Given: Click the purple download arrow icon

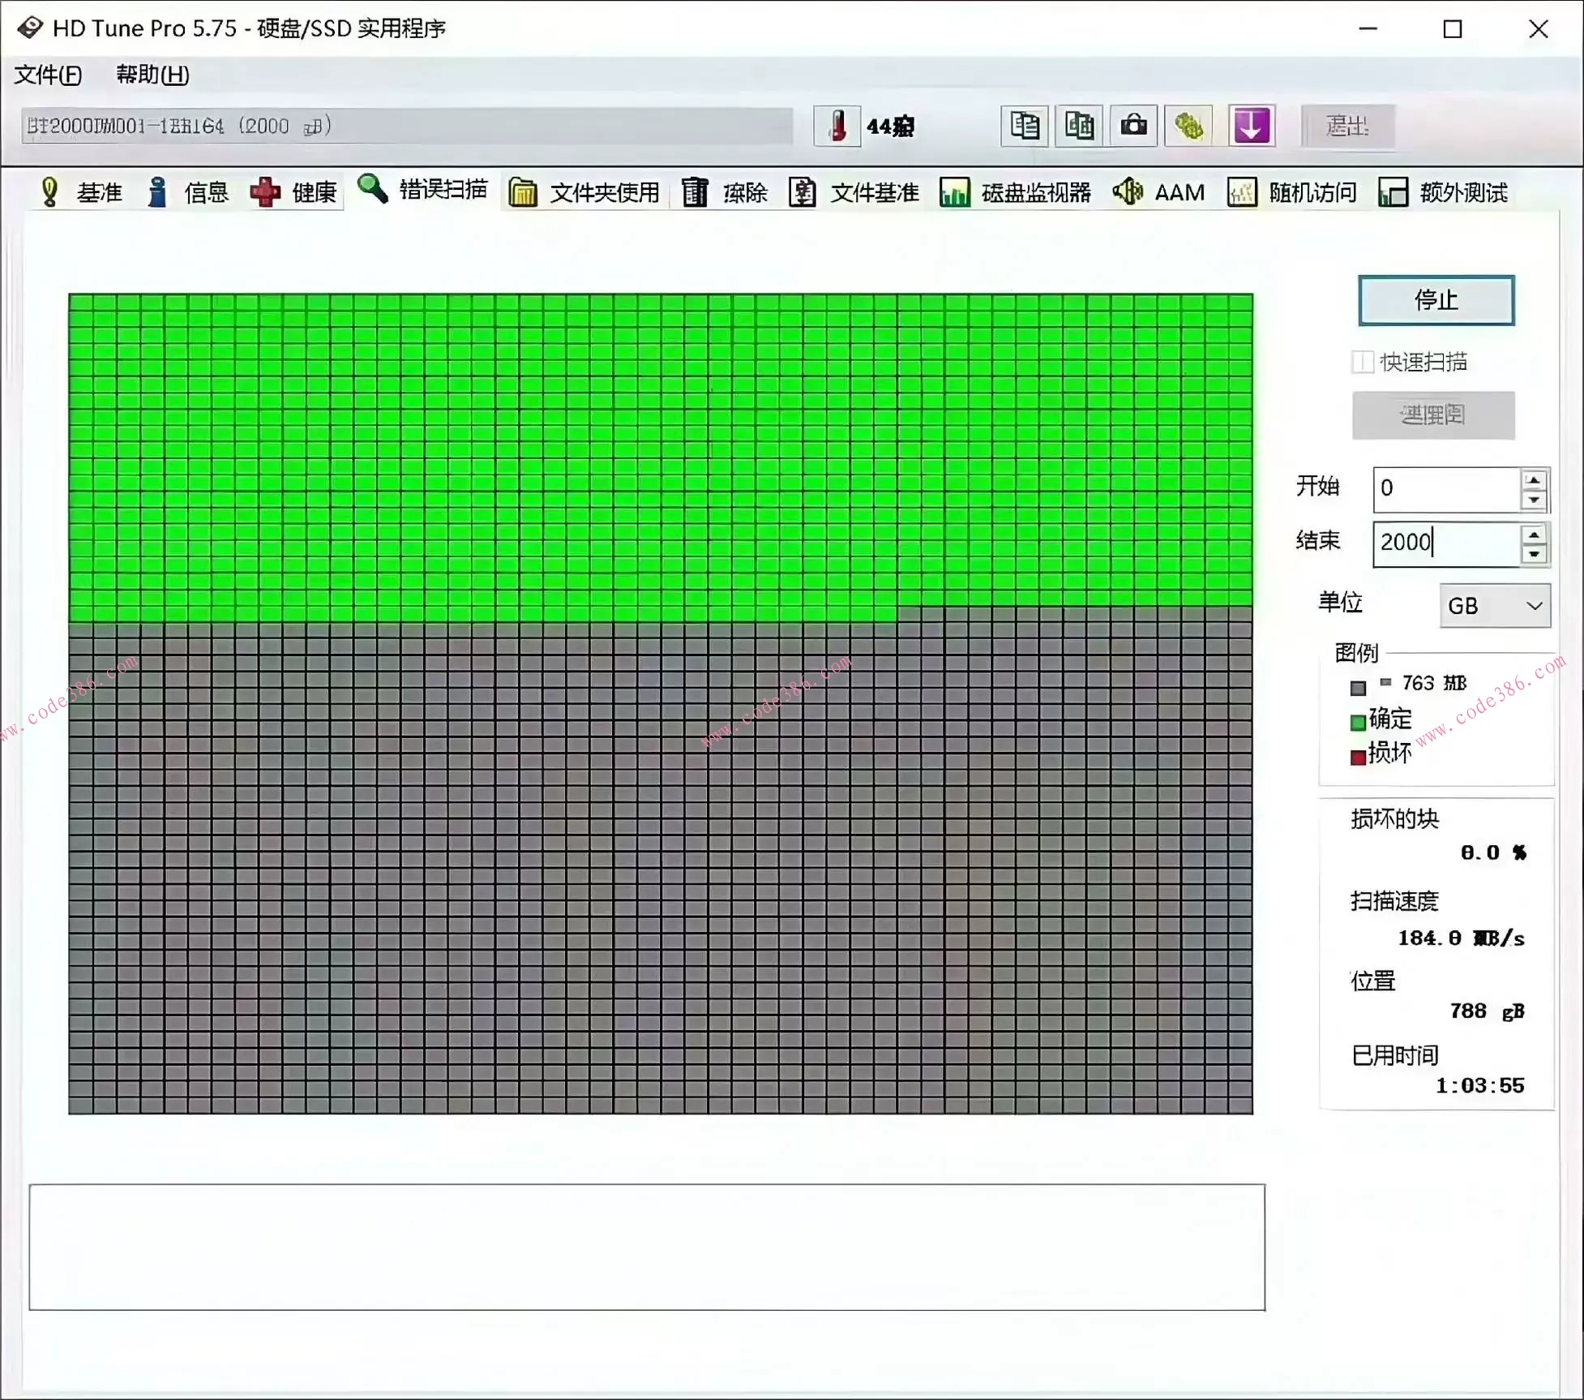Looking at the screenshot, I should pos(1252,126).
